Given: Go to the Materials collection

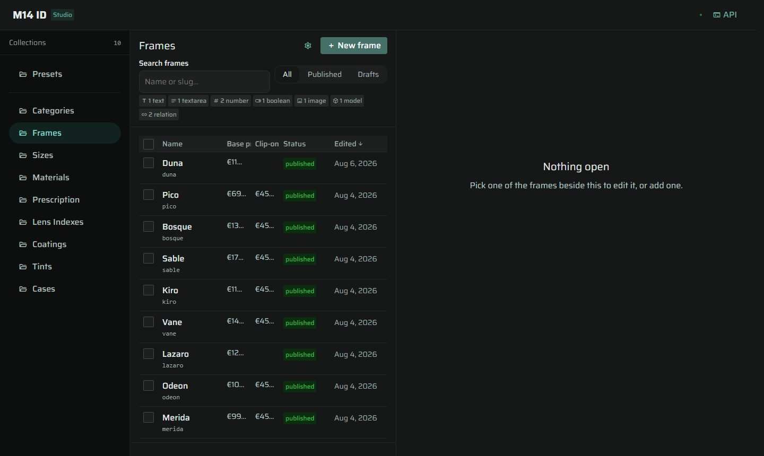Looking at the screenshot, I should pos(65,178).
